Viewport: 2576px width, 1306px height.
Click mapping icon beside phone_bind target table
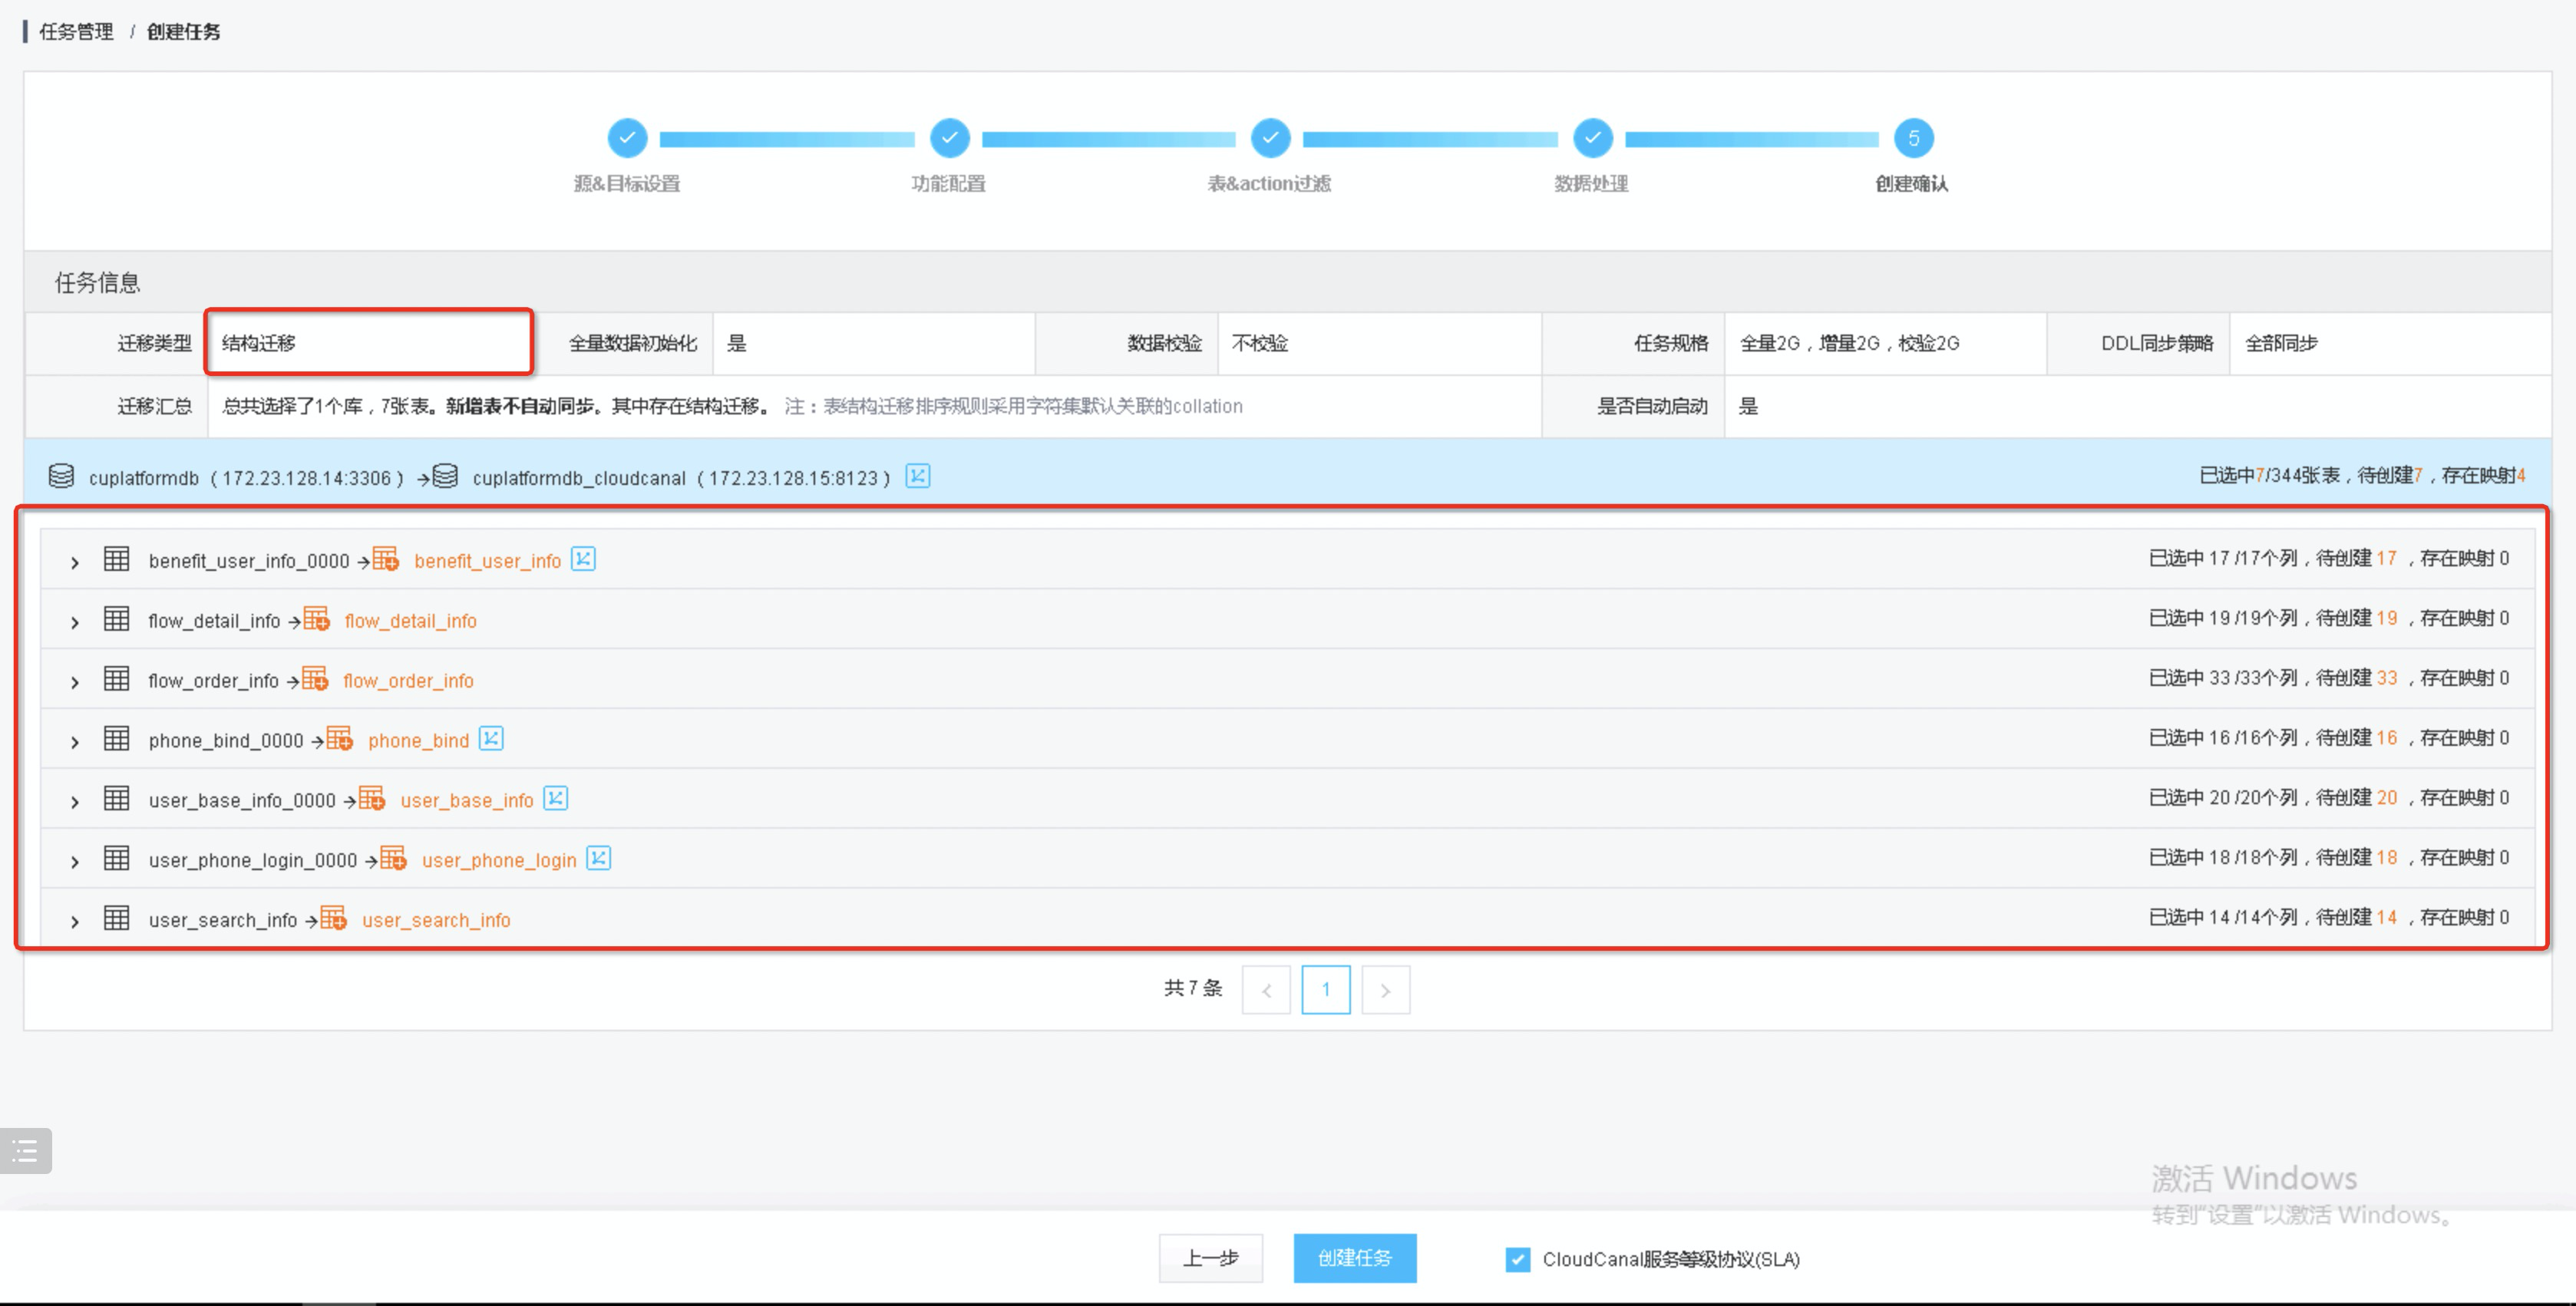tap(491, 739)
